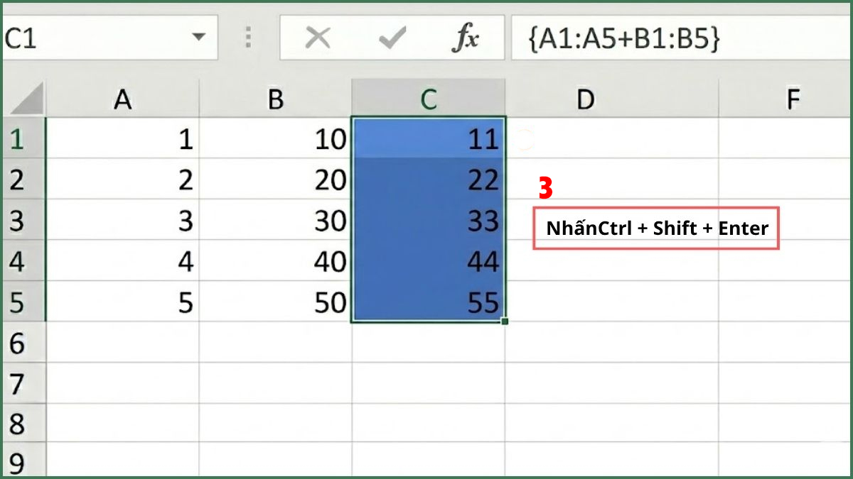Viewport: 853px width, 479px height.
Task: Click cell C5 showing value 55
Action: point(427,302)
